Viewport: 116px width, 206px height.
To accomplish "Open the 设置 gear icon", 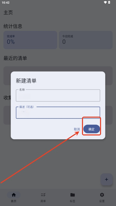I will point(102,195).
